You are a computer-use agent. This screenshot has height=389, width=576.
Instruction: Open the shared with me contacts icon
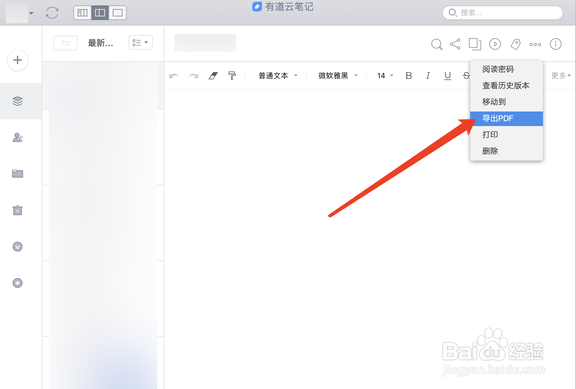click(x=18, y=138)
